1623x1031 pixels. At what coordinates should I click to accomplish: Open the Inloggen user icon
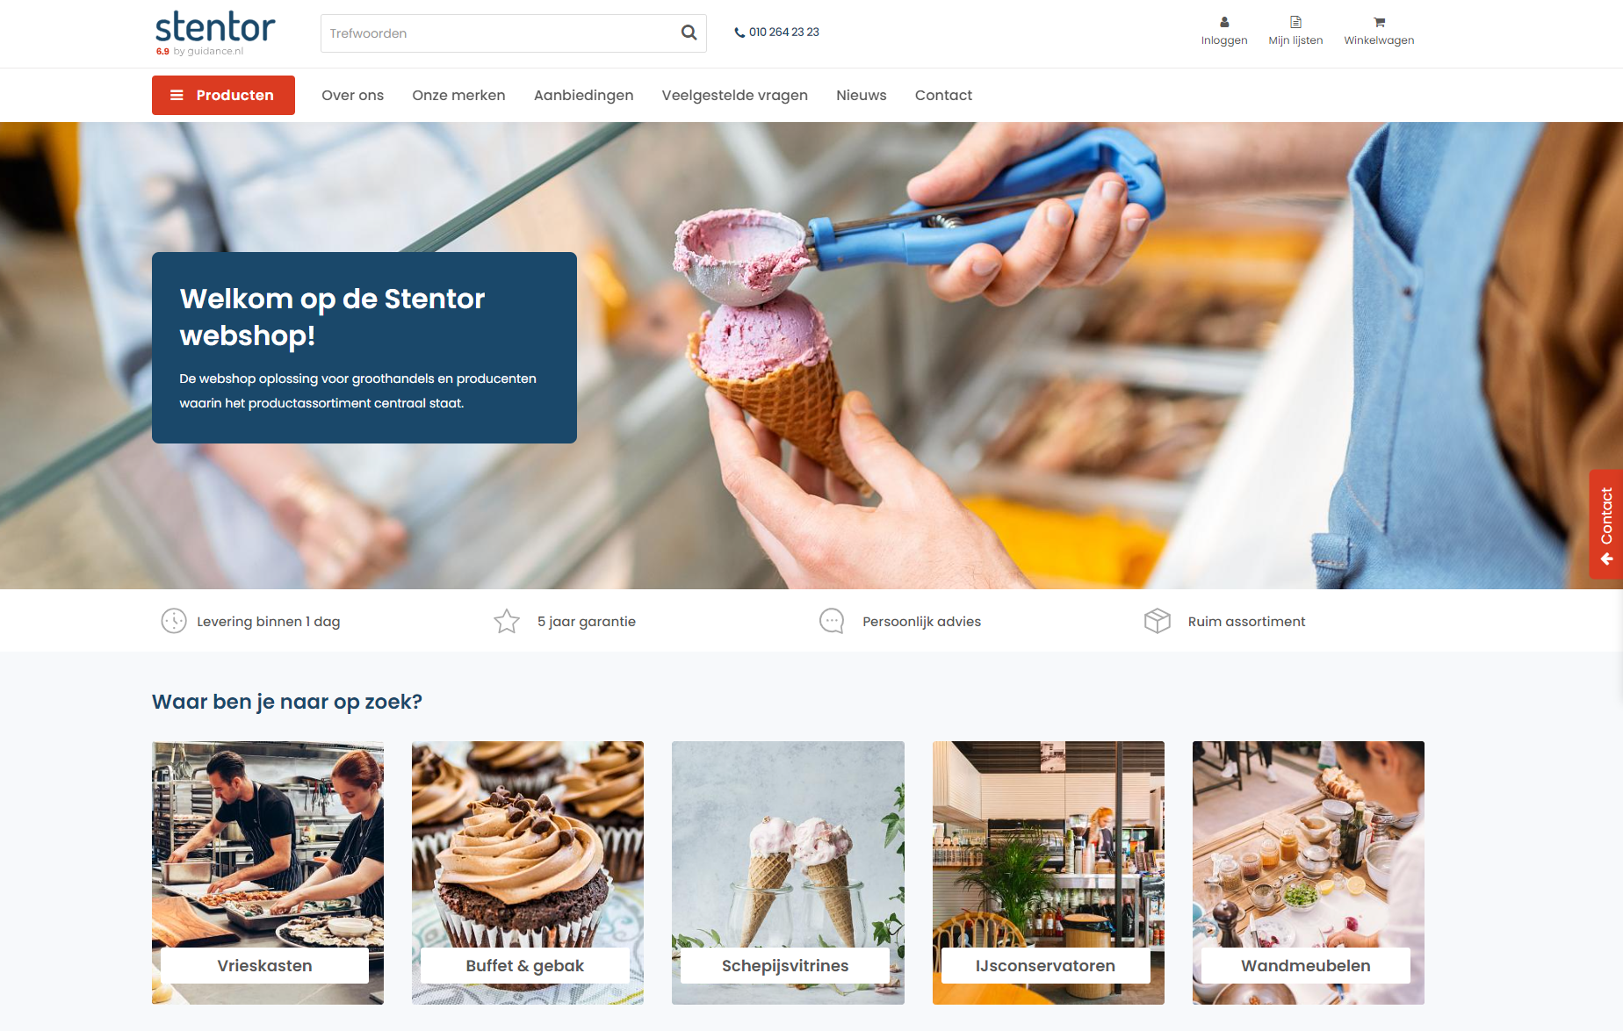(1224, 23)
